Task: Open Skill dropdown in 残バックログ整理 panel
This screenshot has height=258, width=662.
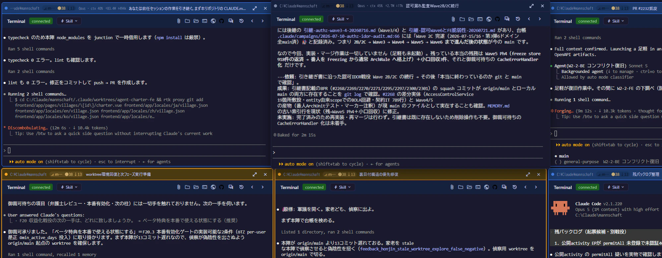Action: coord(616,187)
